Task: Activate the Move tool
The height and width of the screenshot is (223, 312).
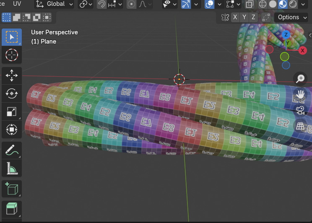Action: tap(12, 75)
